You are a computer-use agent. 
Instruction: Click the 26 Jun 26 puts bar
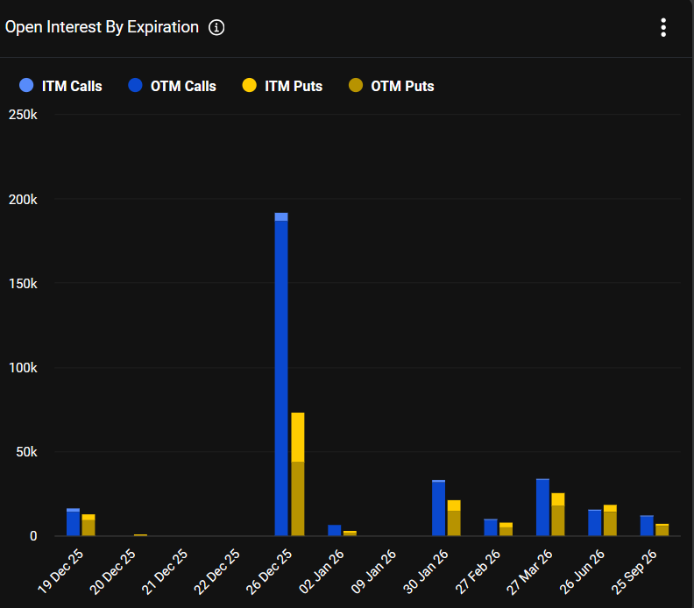610,521
